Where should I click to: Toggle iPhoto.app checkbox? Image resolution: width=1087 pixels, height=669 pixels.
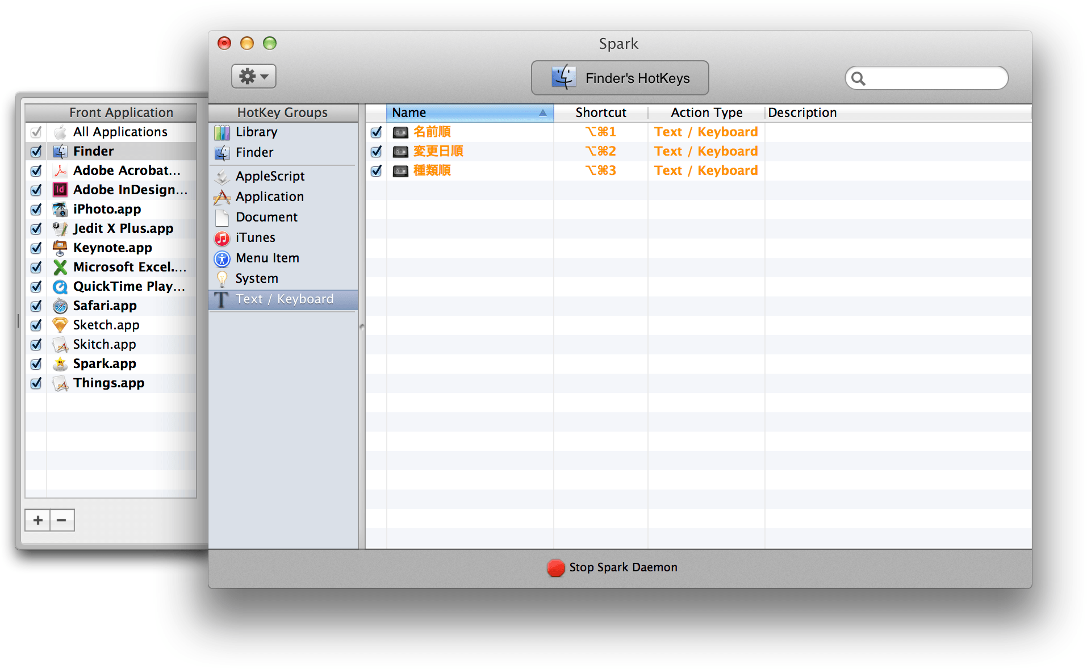click(x=36, y=209)
